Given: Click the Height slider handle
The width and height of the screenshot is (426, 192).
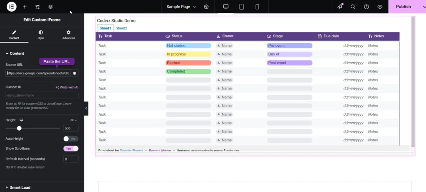Looking at the screenshot, I should [19, 129].
